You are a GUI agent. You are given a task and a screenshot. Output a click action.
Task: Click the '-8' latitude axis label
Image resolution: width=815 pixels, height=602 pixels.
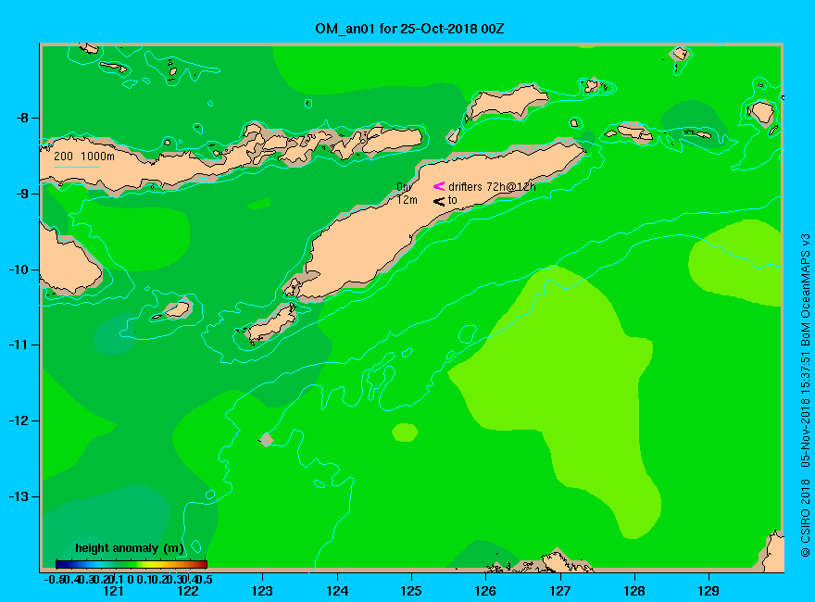tap(22, 118)
